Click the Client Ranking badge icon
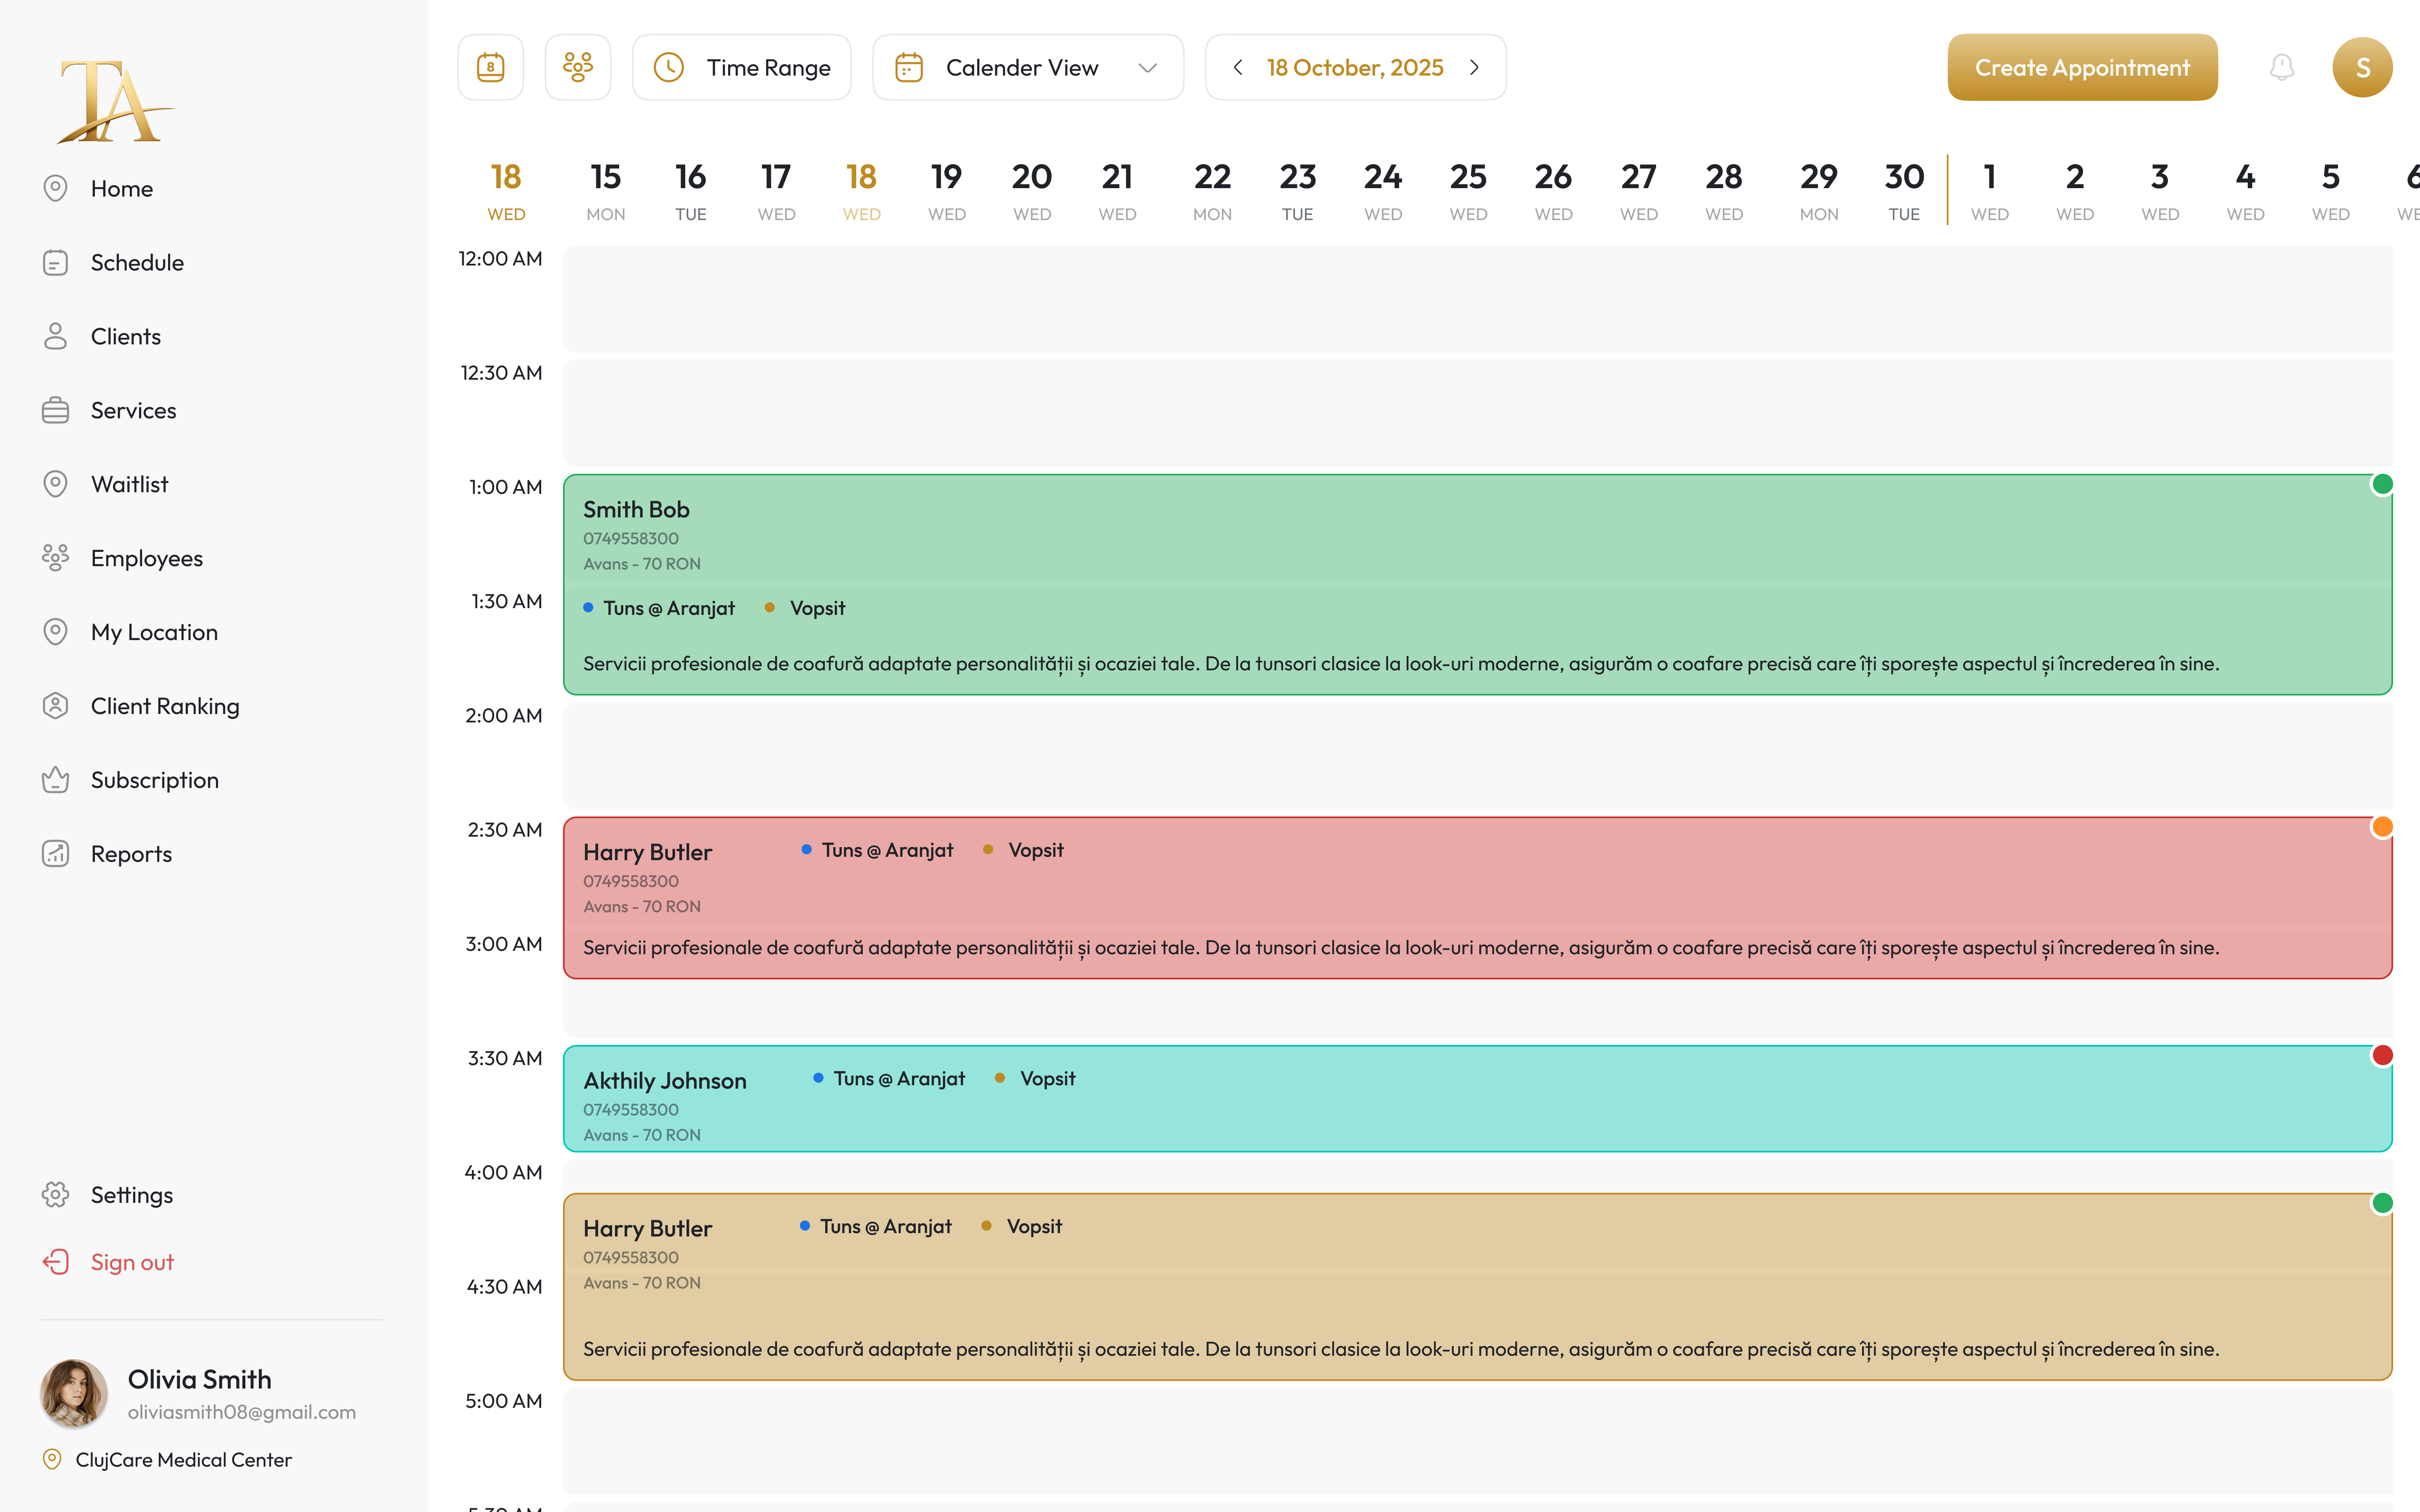This screenshot has height=1512, width=2420. [x=55, y=706]
